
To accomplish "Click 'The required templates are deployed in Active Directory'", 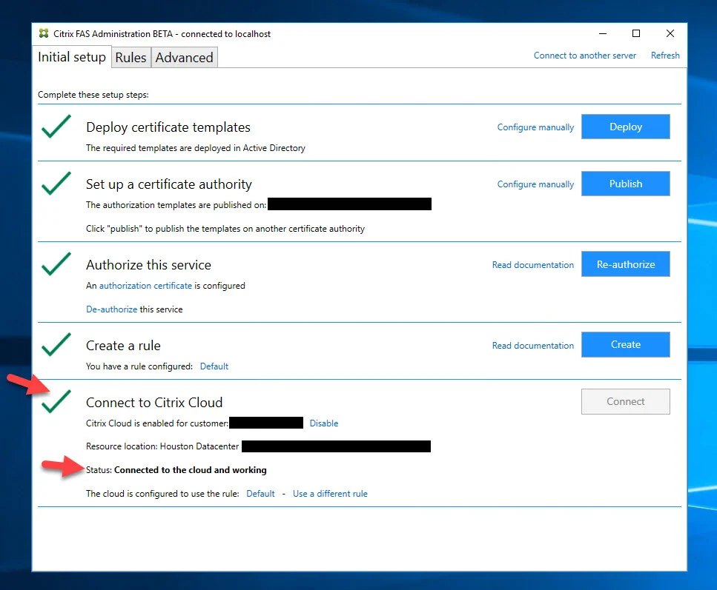I will point(196,148).
